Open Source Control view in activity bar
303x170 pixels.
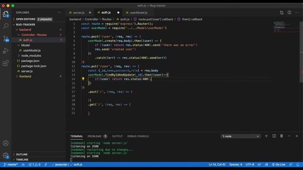pos(6,39)
